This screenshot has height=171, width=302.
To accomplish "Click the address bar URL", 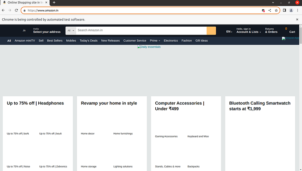I will click(x=43, y=10).
